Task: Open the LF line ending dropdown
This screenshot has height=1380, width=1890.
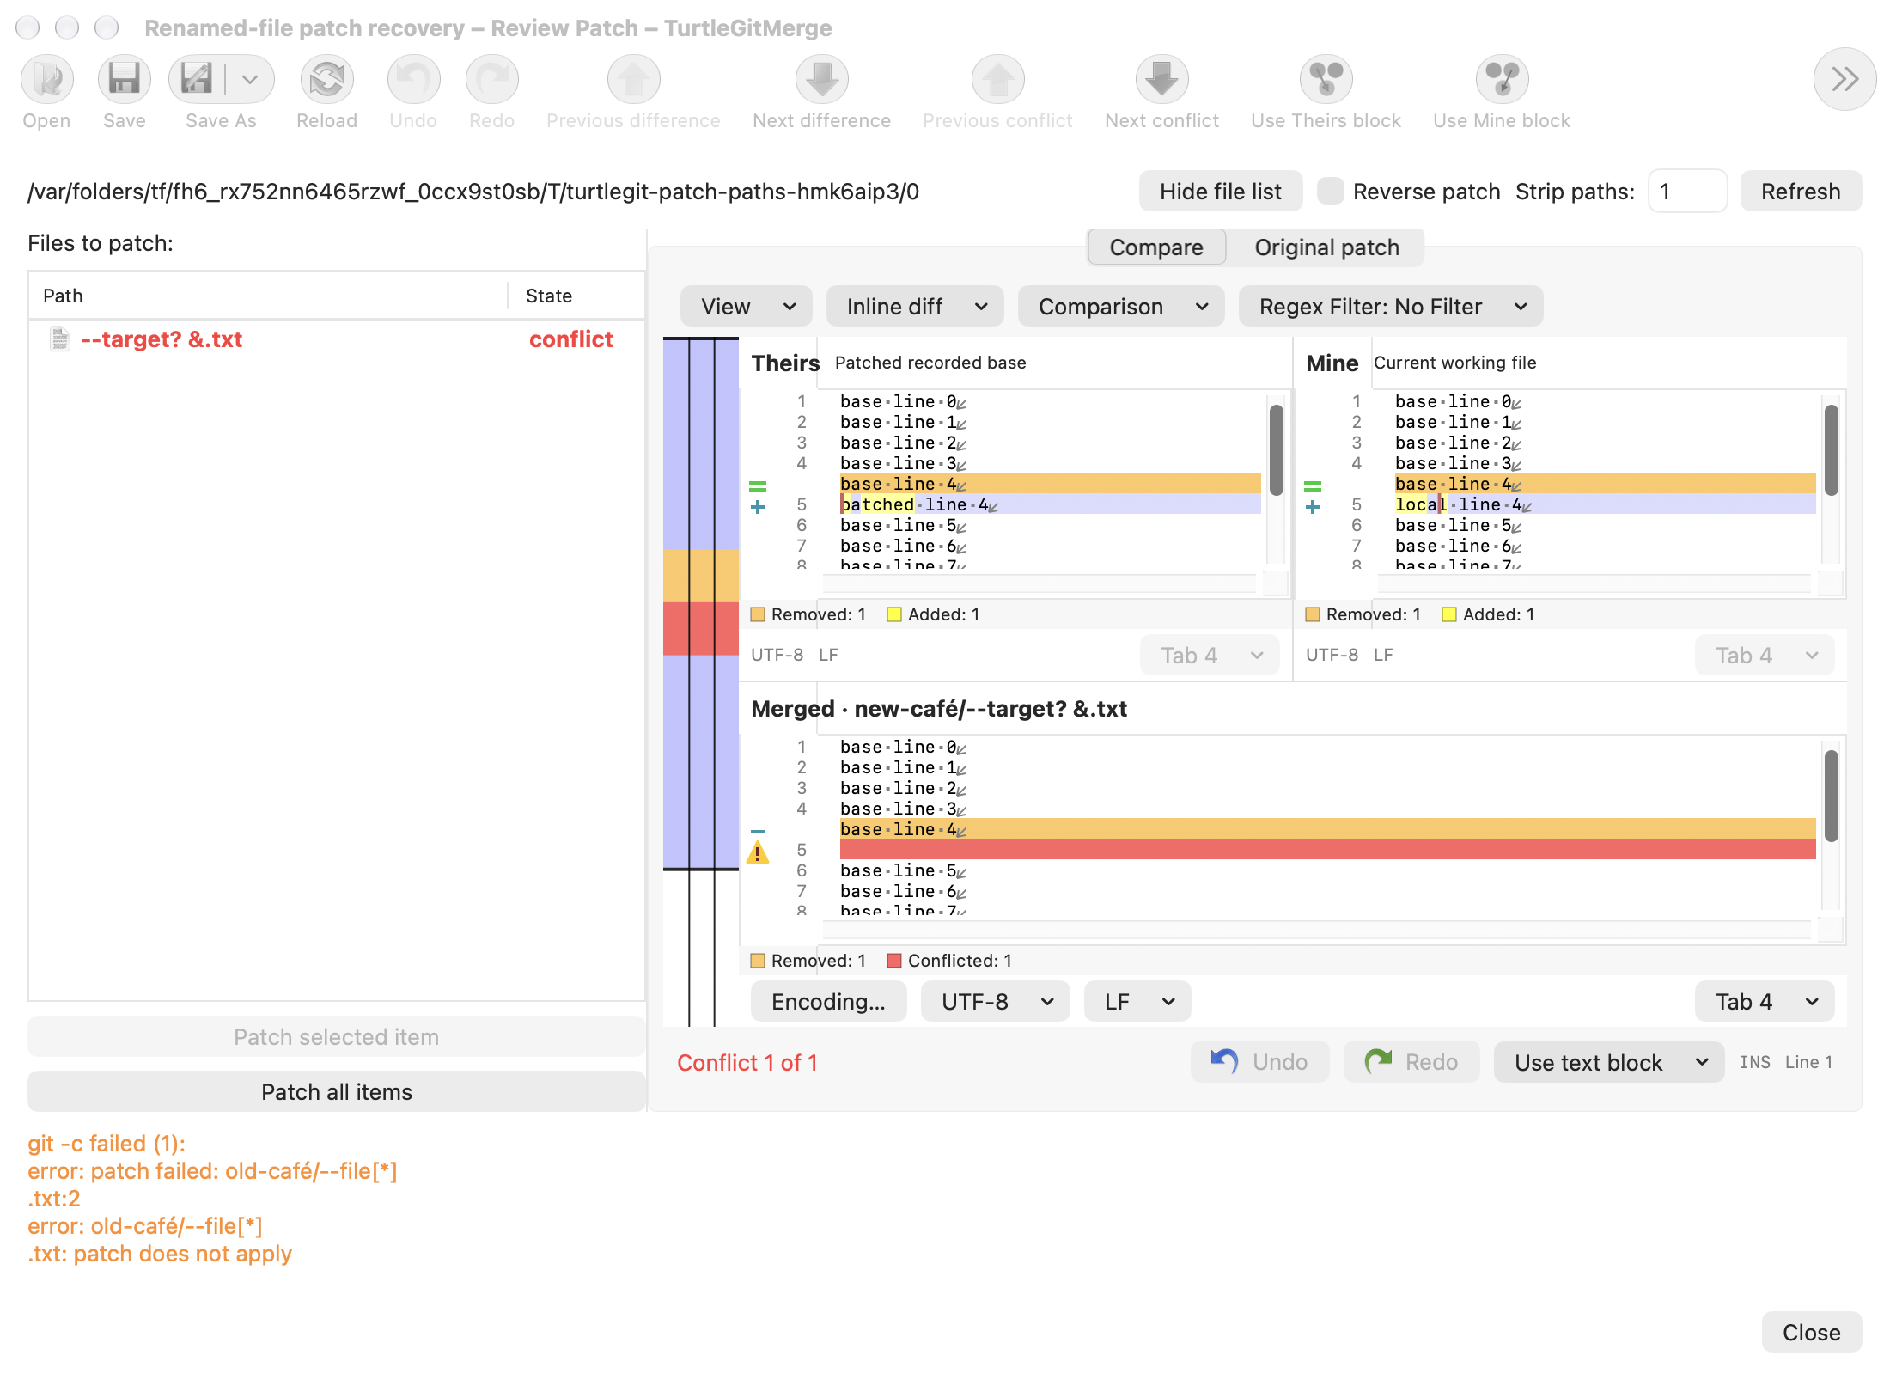Action: coord(1137,1002)
